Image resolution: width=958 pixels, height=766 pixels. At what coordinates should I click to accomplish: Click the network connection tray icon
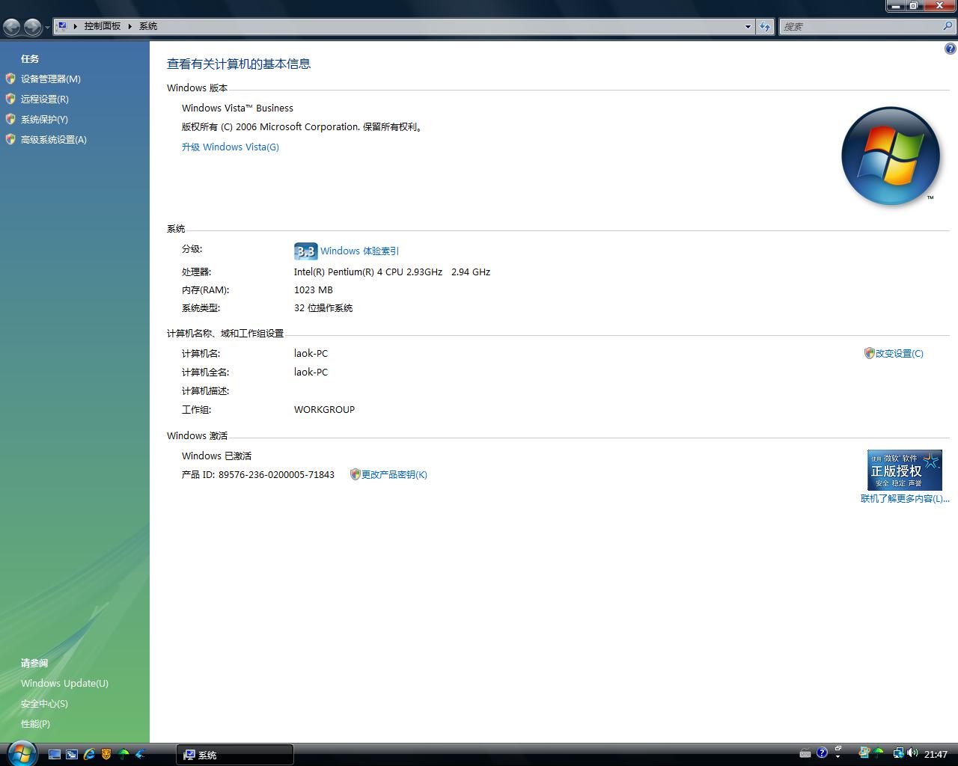tap(898, 753)
